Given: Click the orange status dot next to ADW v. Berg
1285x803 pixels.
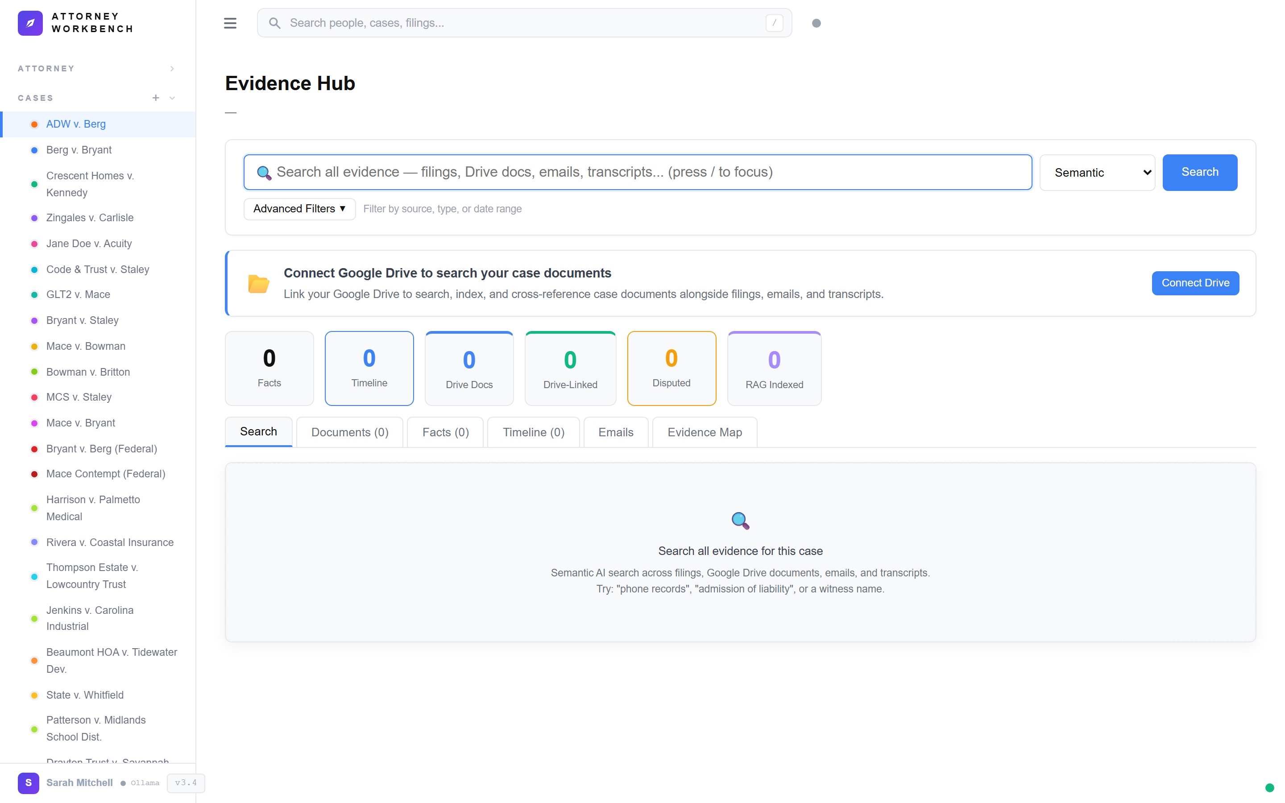Looking at the screenshot, I should click(x=34, y=124).
